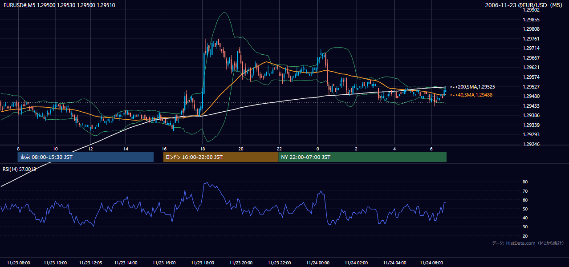Click RSI scale value 50

(x=525, y=209)
